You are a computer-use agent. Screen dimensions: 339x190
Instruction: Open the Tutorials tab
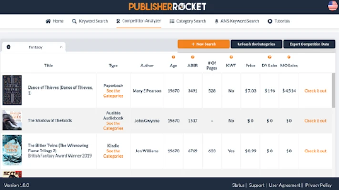tap(279, 21)
